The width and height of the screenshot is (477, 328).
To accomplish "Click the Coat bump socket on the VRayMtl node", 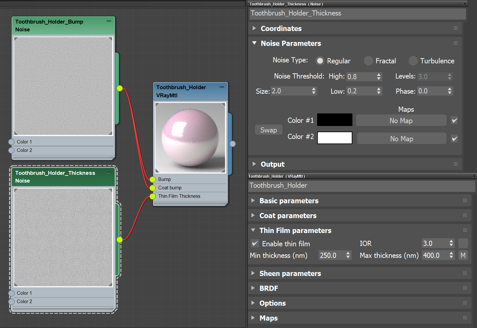I will click(152, 188).
